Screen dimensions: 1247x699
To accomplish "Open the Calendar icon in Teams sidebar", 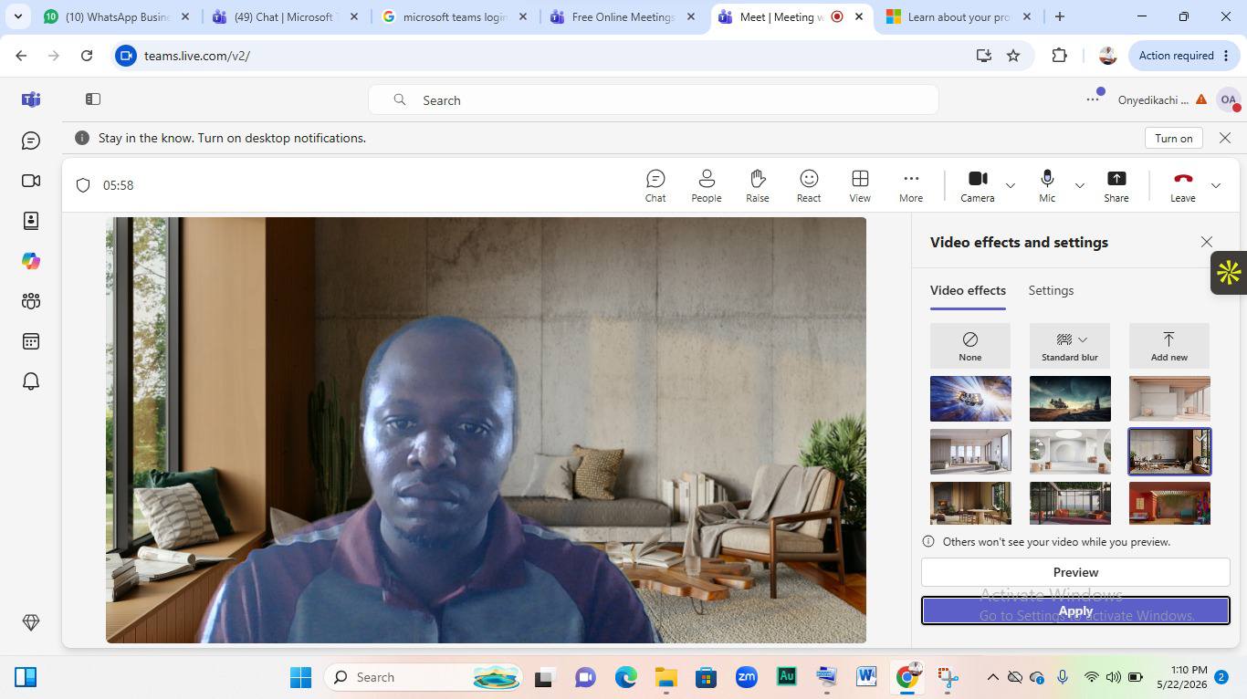I will point(31,341).
